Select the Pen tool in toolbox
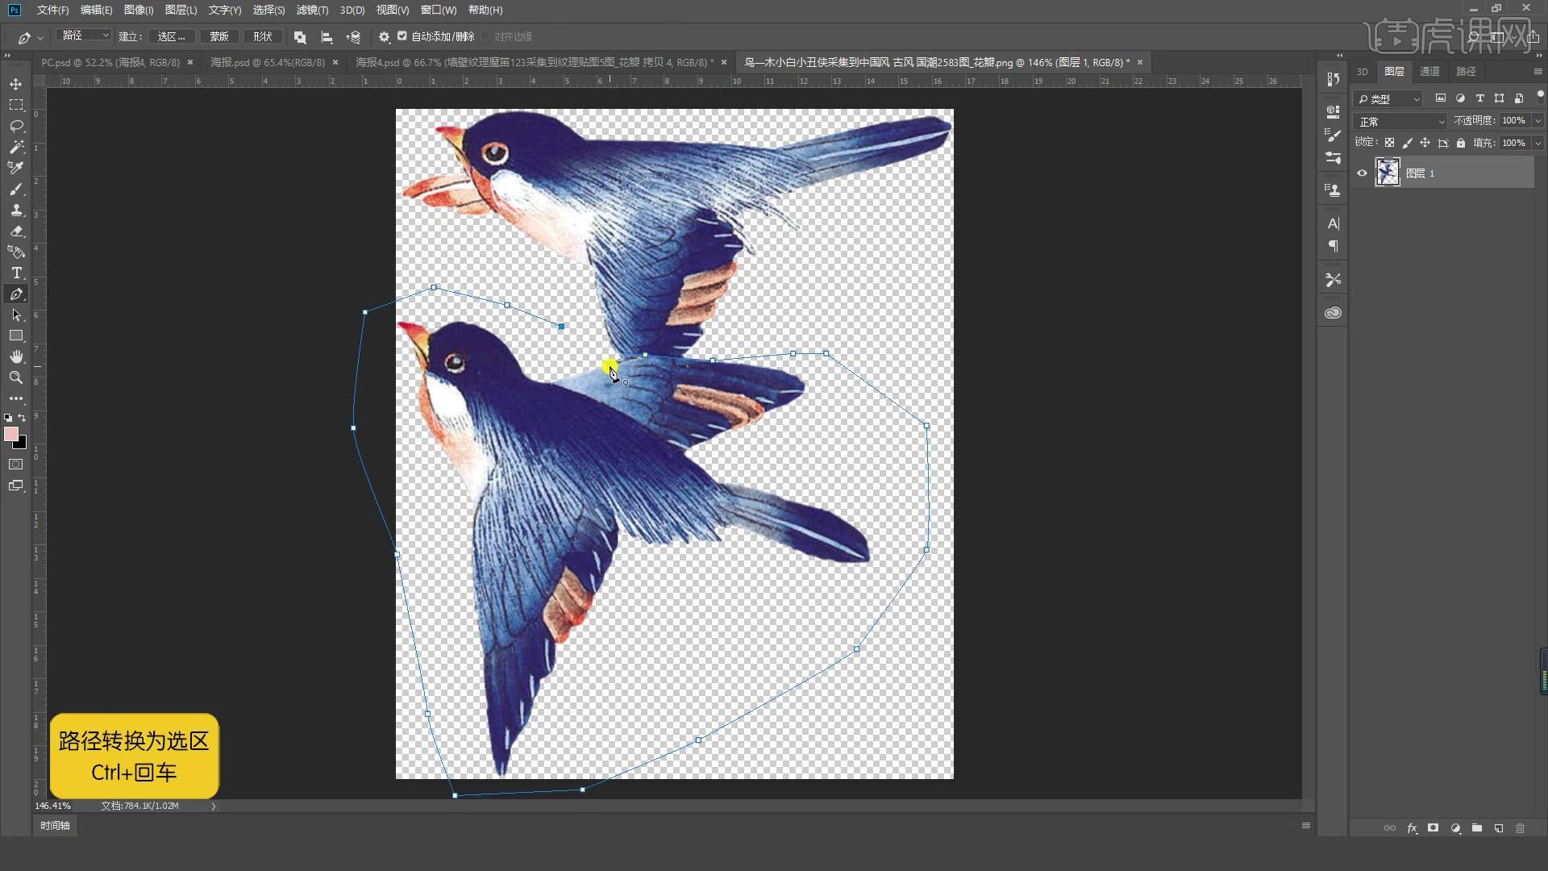Screen dimensions: 1548x871 click(16, 294)
